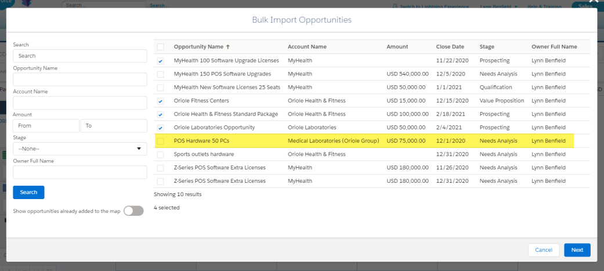Click the Close Date column header
Screen dimensions: 604x271
tap(450, 46)
